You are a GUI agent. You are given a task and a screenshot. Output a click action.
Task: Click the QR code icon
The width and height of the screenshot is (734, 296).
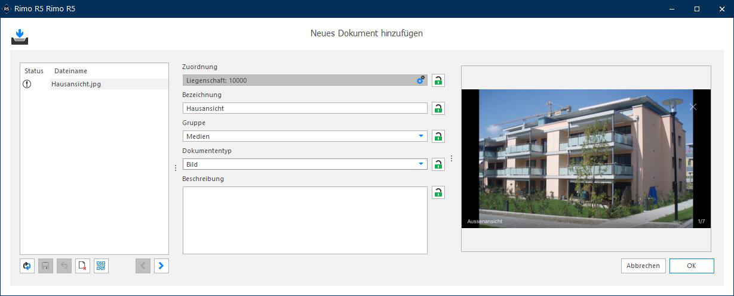(x=101, y=266)
